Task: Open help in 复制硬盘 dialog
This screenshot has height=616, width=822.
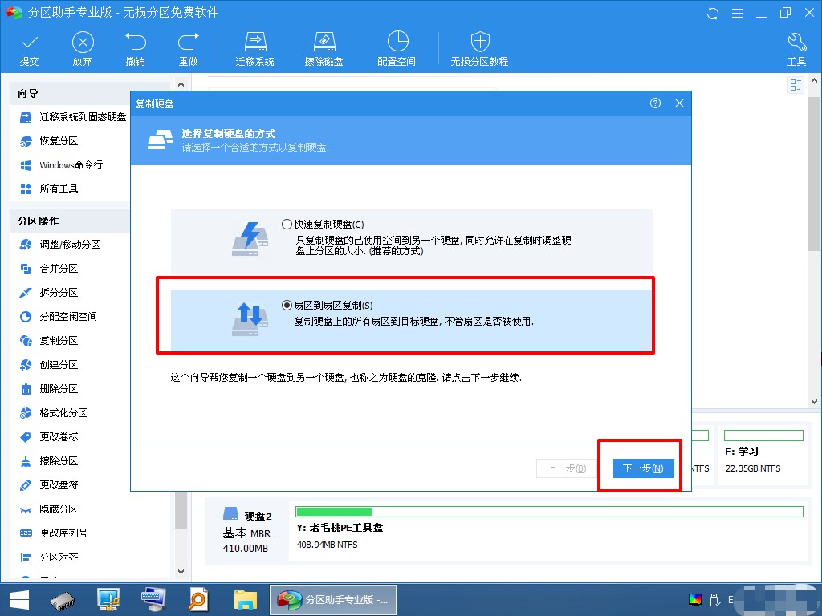Action: click(655, 103)
